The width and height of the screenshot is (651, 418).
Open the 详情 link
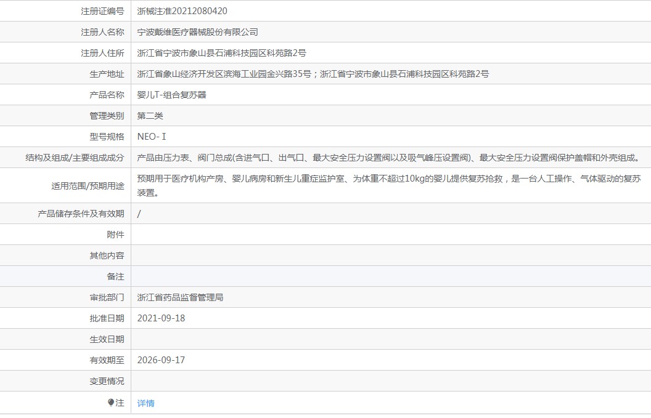(145, 403)
